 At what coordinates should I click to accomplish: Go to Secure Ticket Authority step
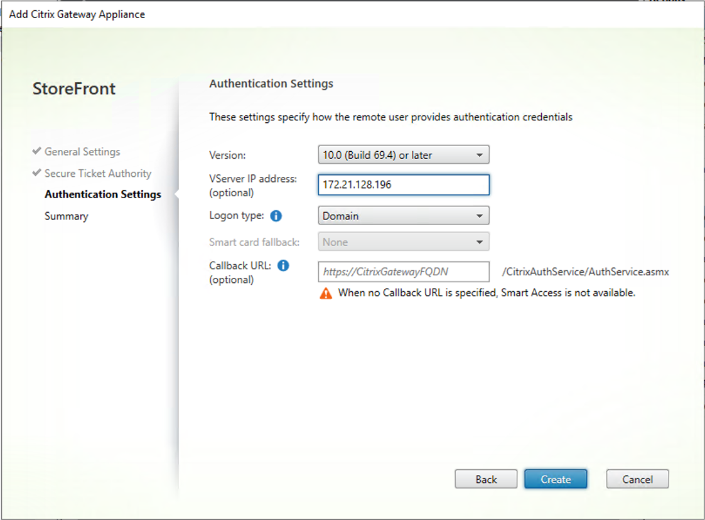click(x=98, y=174)
